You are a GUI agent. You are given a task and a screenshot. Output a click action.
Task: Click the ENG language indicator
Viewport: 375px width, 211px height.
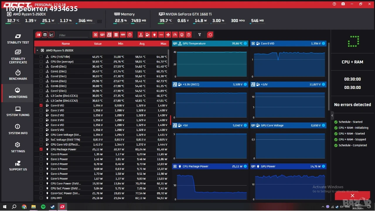point(347,207)
